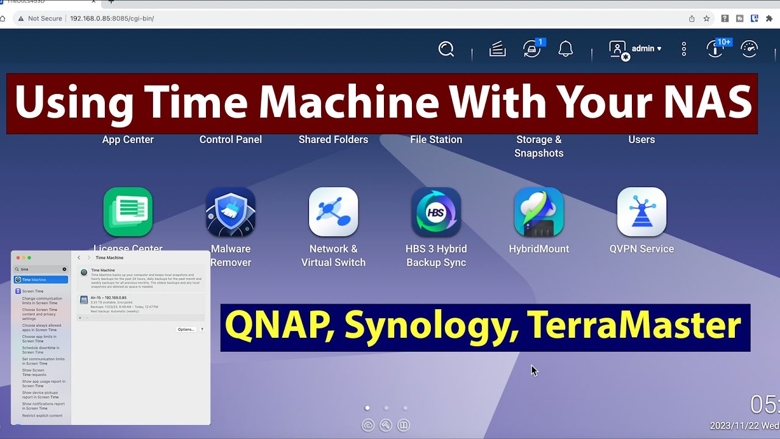Launch HBS 3 Hybrid Backup Sync
This screenshot has width=780, height=439.
[436, 212]
